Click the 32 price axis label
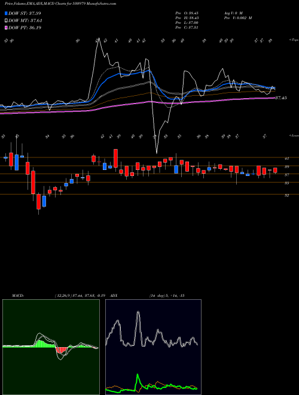The width and height of the screenshot is (299, 395). (x=286, y=195)
